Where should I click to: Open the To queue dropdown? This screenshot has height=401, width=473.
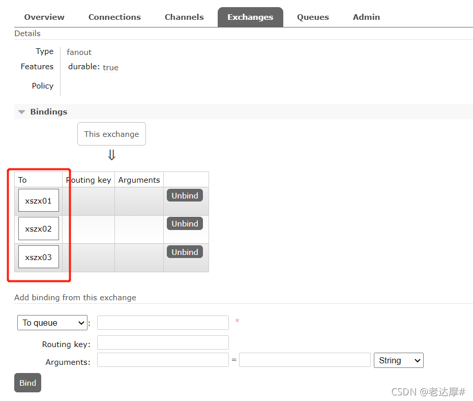pos(52,323)
